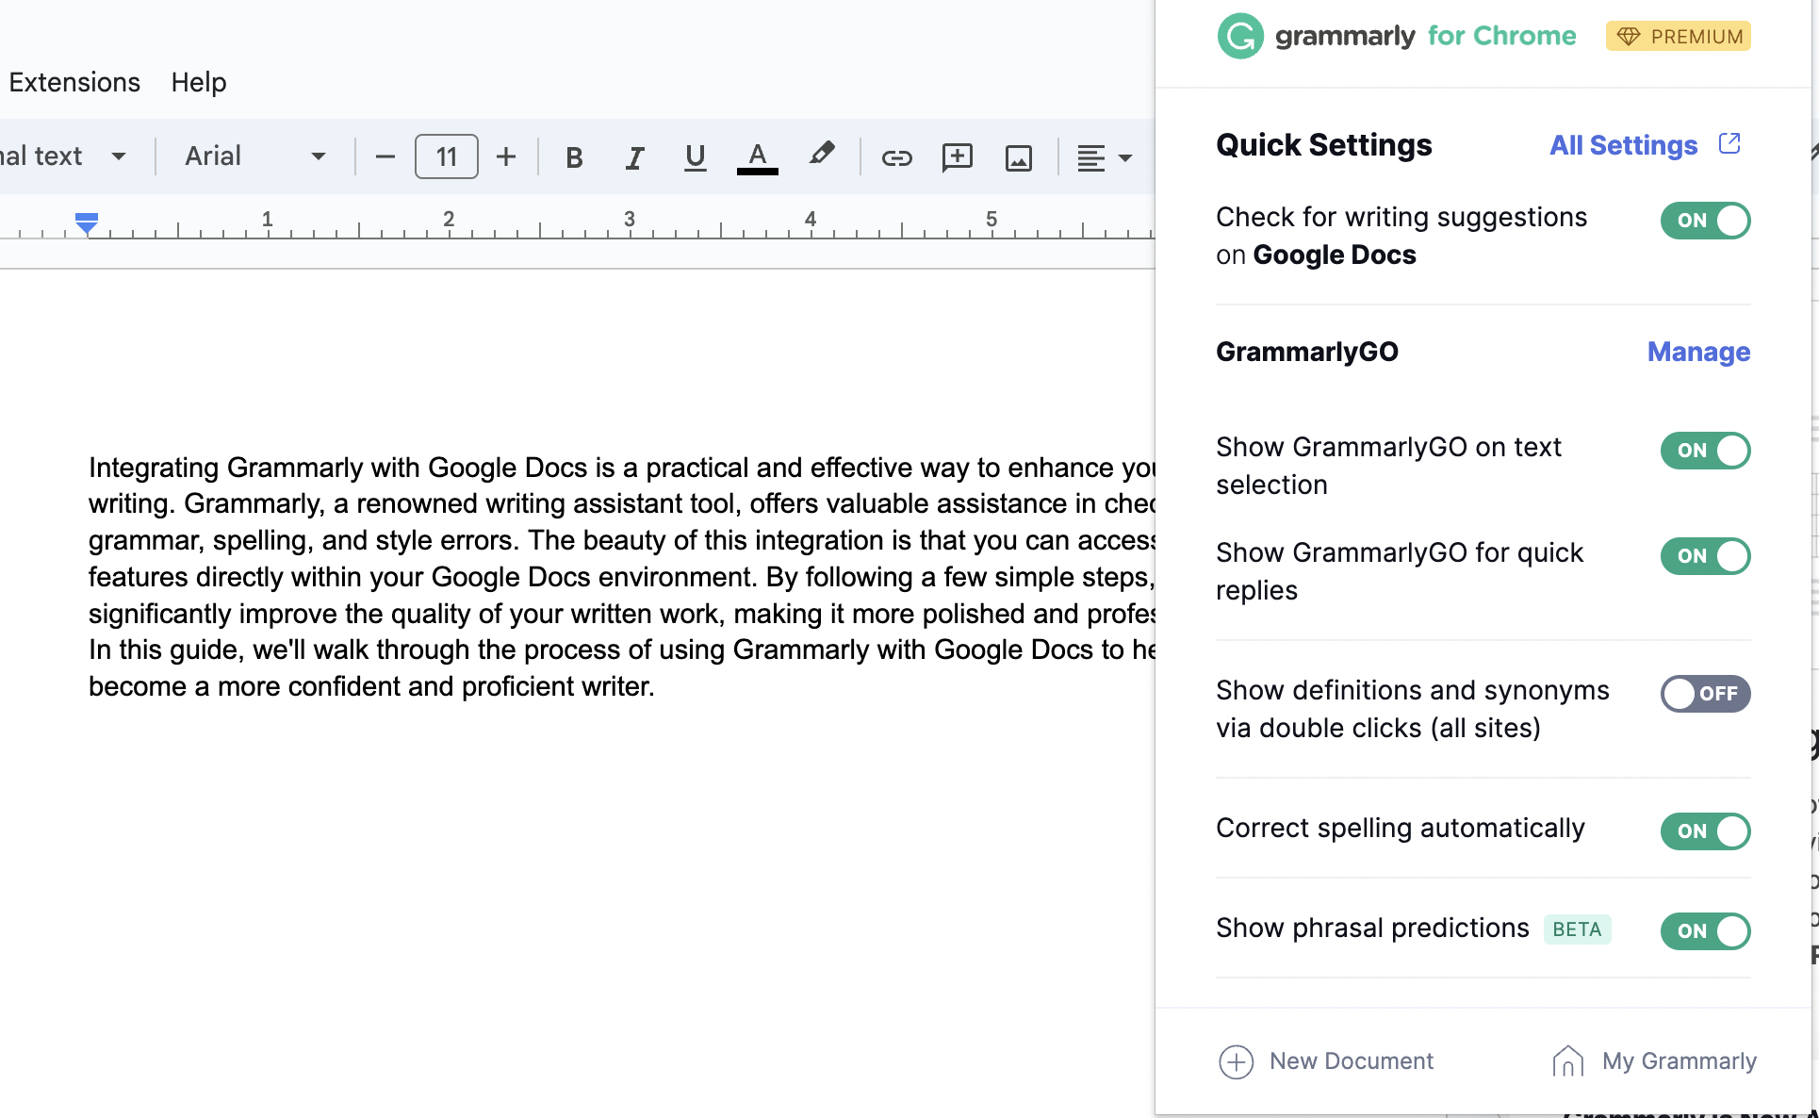This screenshot has width=1819, height=1118.
Task: Enable definitions and synonyms via double clicks
Action: pyautogui.click(x=1705, y=694)
